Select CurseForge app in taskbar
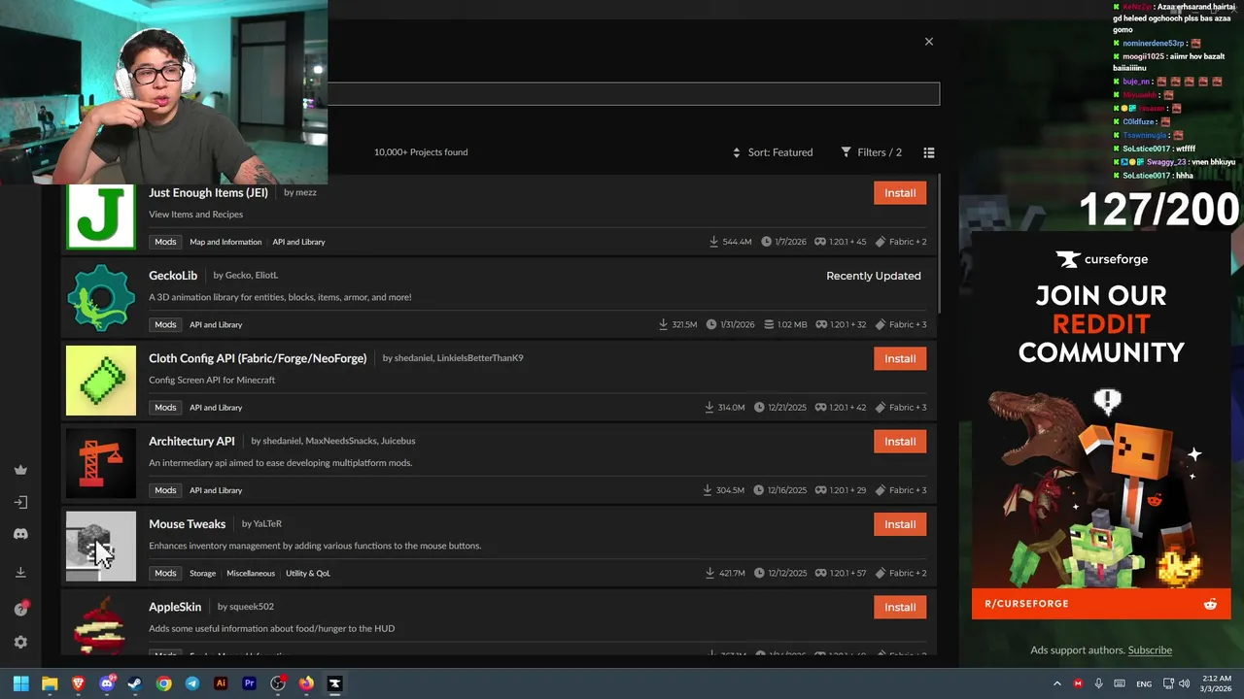The width and height of the screenshot is (1244, 699). coord(334,683)
